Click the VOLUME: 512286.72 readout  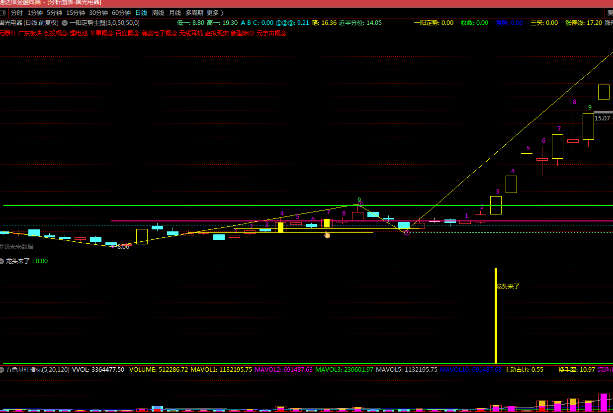159,370
